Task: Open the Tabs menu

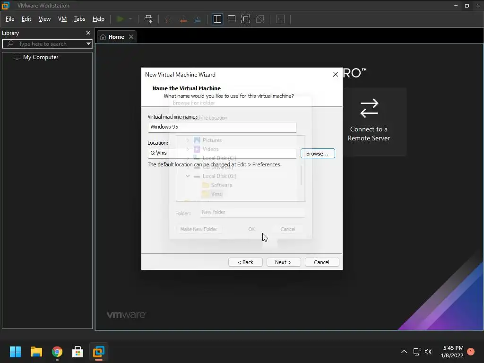Action: click(79, 19)
